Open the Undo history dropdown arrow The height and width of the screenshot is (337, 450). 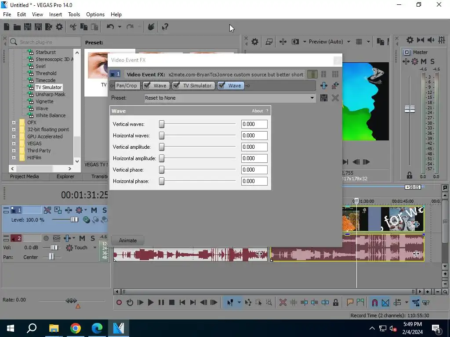coord(120,27)
